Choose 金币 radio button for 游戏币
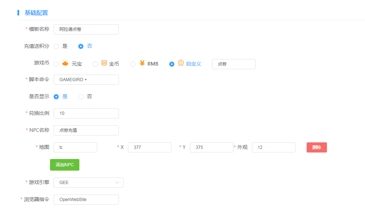The width and height of the screenshot is (365, 213). coord(95,64)
